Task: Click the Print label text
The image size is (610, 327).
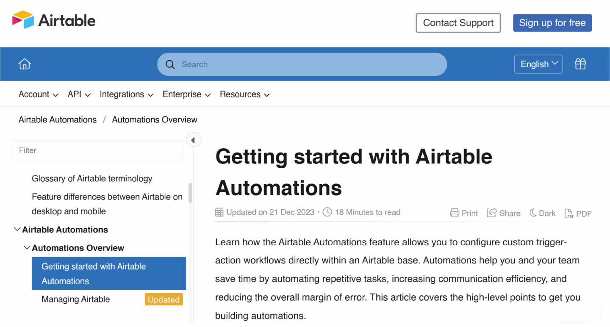Action: (x=470, y=213)
